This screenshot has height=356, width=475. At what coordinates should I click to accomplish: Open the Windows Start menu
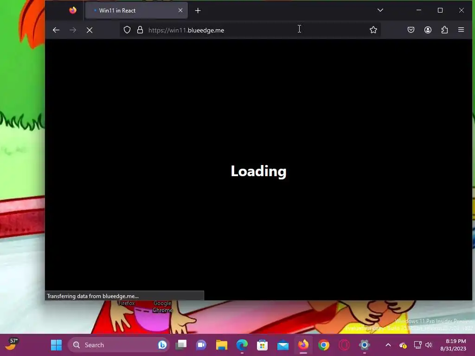click(x=56, y=345)
